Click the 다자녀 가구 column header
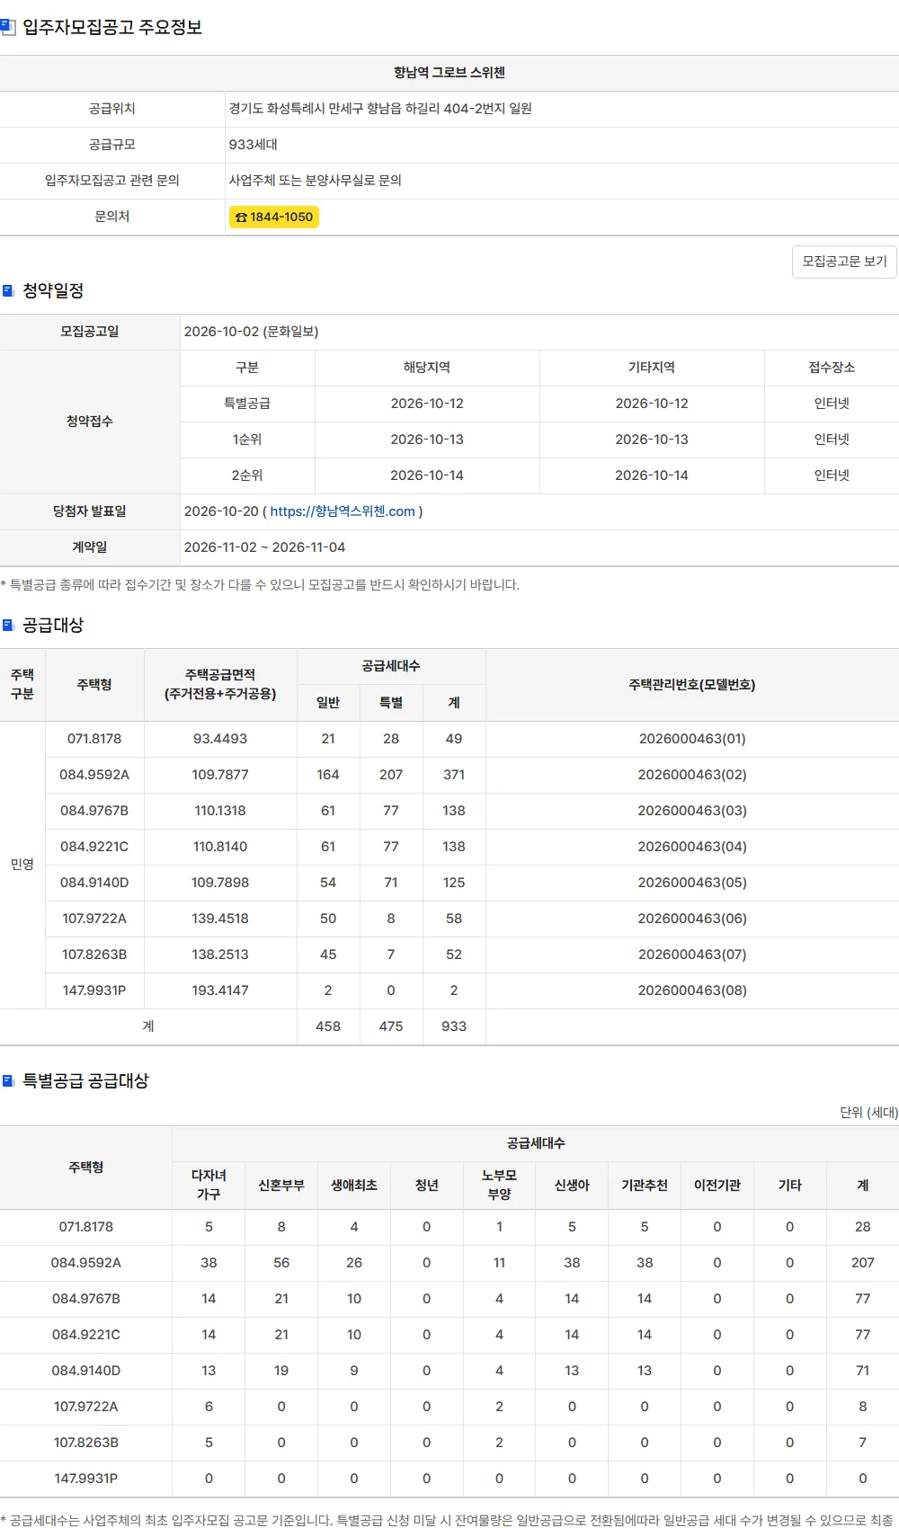899x1528 pixels. [209, 1186]
